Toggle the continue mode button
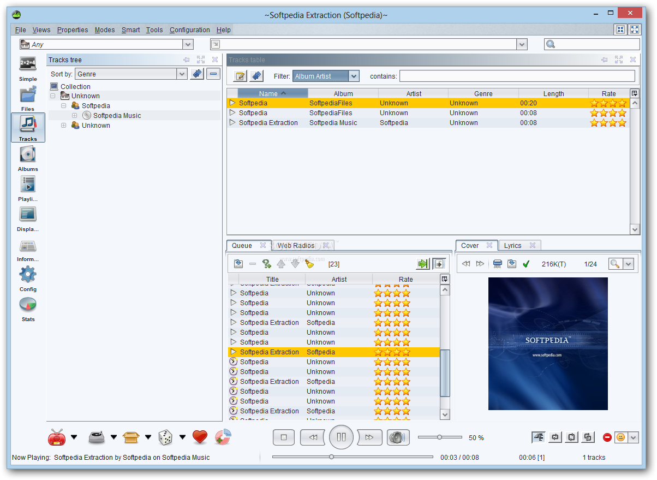657x480 pixels. tap(539, 437)
